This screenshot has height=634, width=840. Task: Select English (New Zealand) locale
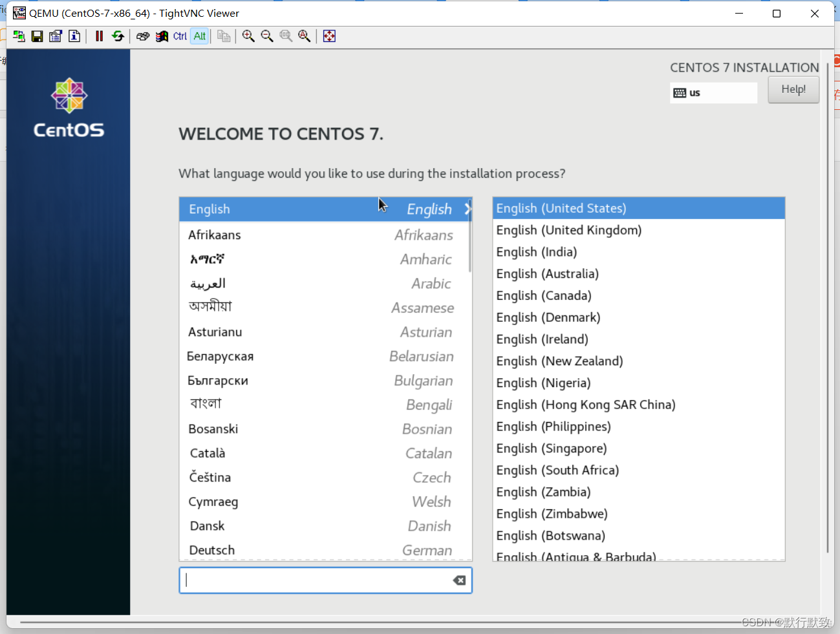point(639,361)
